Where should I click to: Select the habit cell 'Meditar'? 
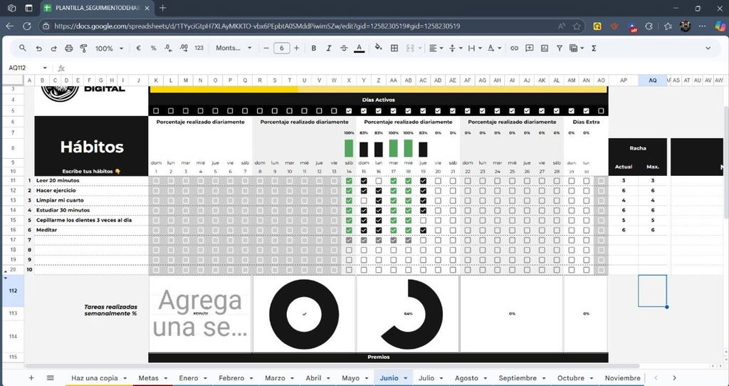[92, 230]
